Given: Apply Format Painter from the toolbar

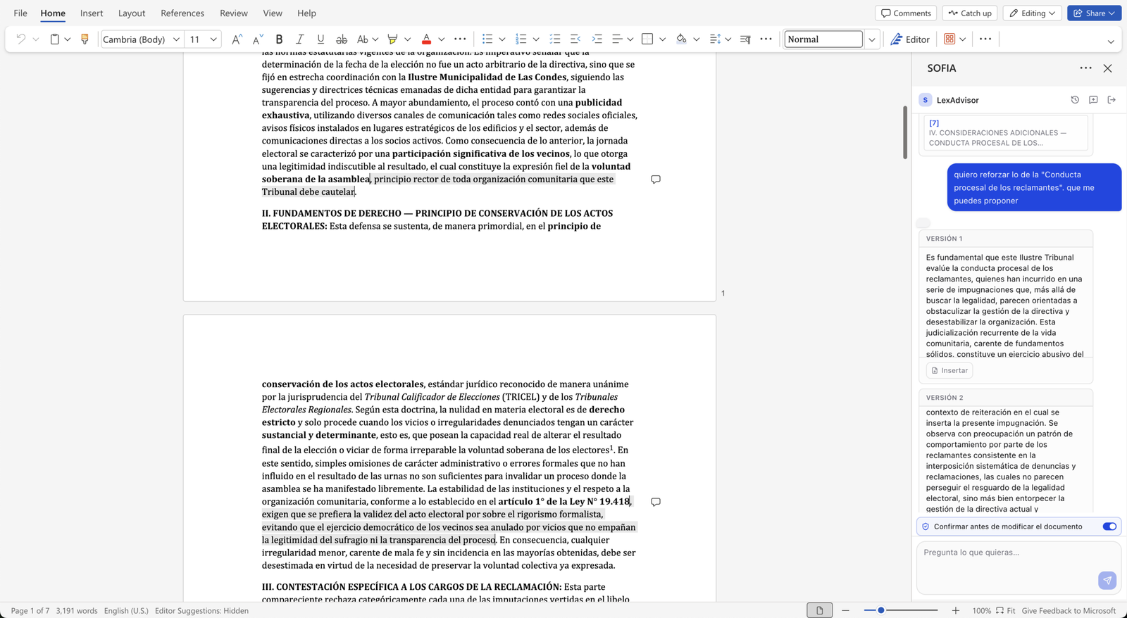Looking at the screenshot, I should point(85,39).
